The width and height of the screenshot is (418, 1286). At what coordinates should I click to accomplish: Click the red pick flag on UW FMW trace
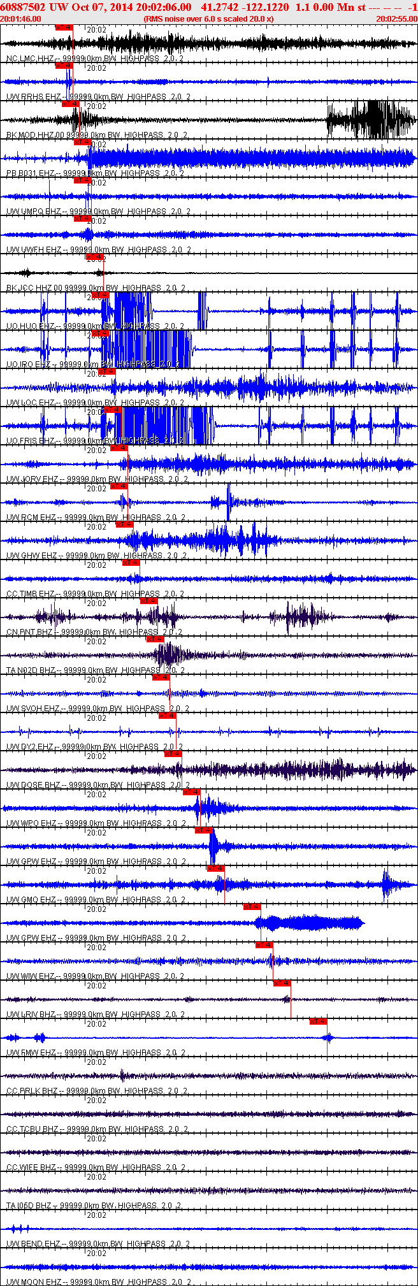click(x=319, y=1022)
